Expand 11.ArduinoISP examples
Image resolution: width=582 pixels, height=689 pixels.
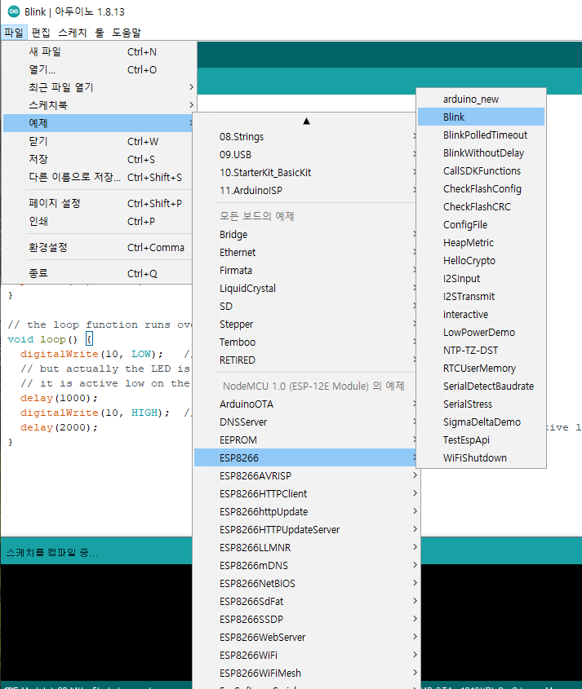tap(305, 191)
